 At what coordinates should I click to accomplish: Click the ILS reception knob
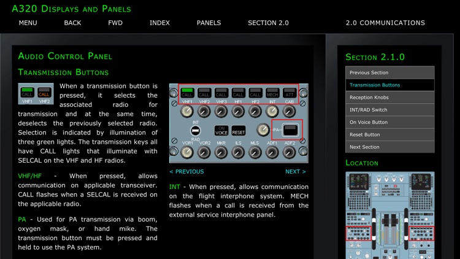pyautogui.click(x=238, y=152)
